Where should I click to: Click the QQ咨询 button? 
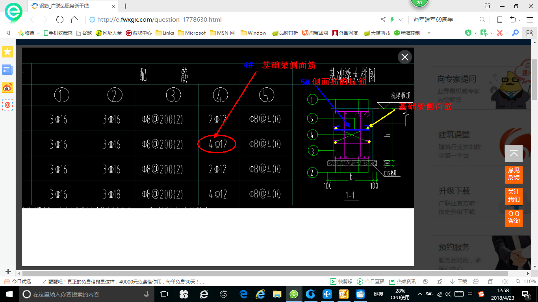click(x=514, y=217)
